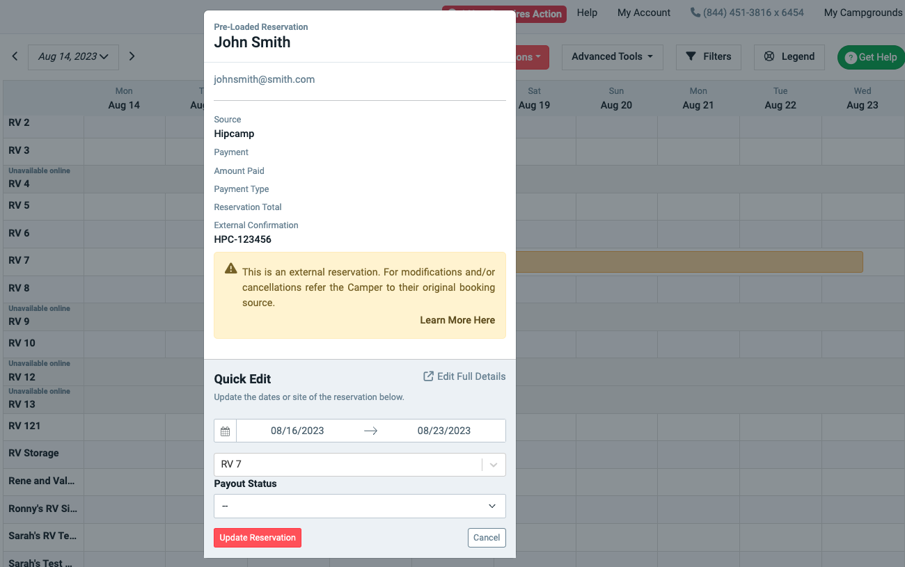Go to next week arrow
Image resolution: width=905 pixels, height=567 pixels.
[x=132, y=56]
